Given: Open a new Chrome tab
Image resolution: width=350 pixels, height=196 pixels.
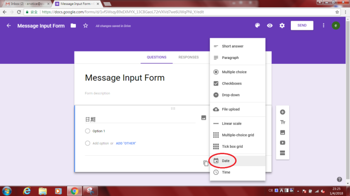Looking at the screenshot, I should 107,4.
